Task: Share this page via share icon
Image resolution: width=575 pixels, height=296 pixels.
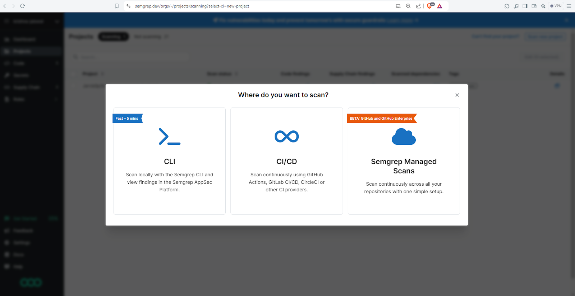Action: [418, 6]
